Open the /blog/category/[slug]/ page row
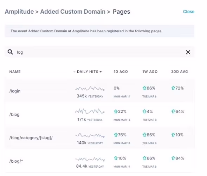The width and height of the screenshot is (207, 176). 99,138
